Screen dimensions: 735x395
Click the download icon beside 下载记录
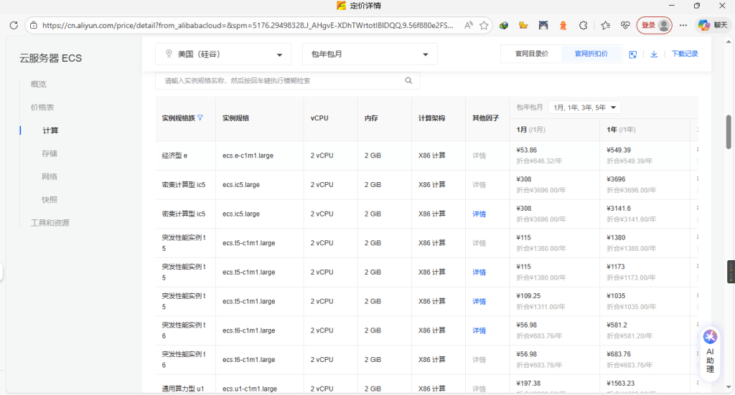pos(654,54)
